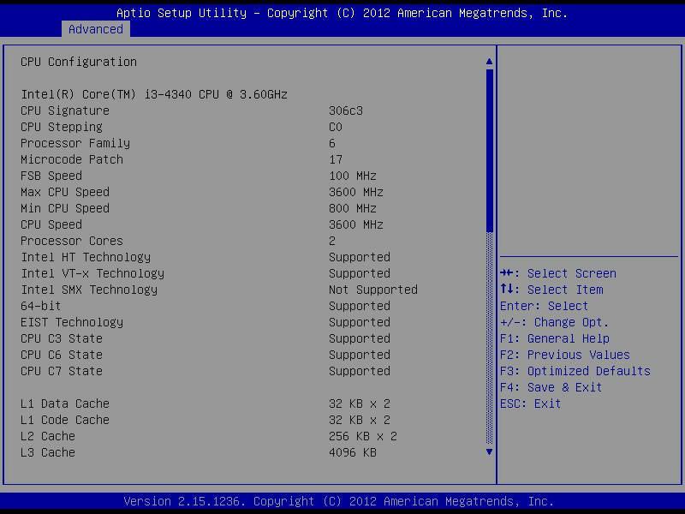Click the '100 MHz' FSB Speed value
This screenshot has width=685, height=514.
click(x=353, y=176)
